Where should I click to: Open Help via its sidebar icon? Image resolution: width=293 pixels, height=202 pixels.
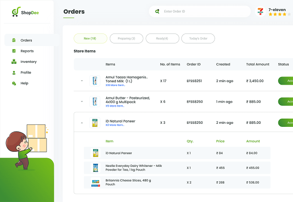(14, 83)
